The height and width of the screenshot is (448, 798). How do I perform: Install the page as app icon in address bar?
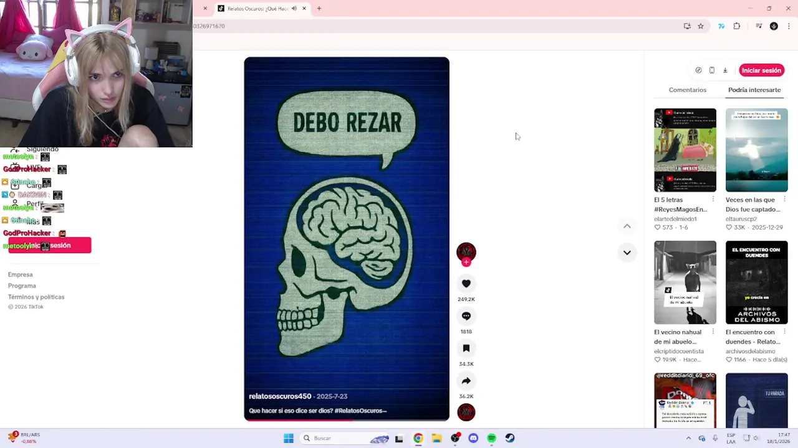click(687, 26)
